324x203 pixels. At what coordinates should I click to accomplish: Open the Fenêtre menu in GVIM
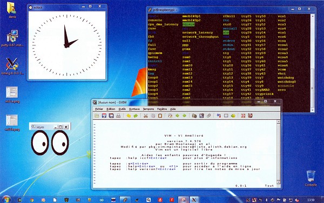[162, 109]
